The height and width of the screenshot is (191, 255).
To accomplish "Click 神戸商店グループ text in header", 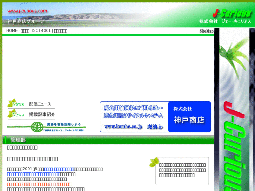I will coord(26,21).
